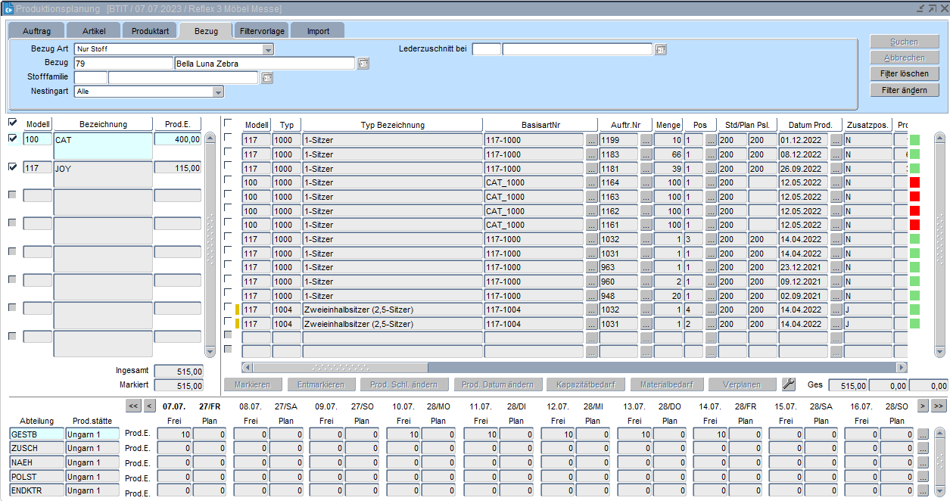The image size is (950, 501).
Task: Jump back with double-arrow backward button
Action: point(134,406)
